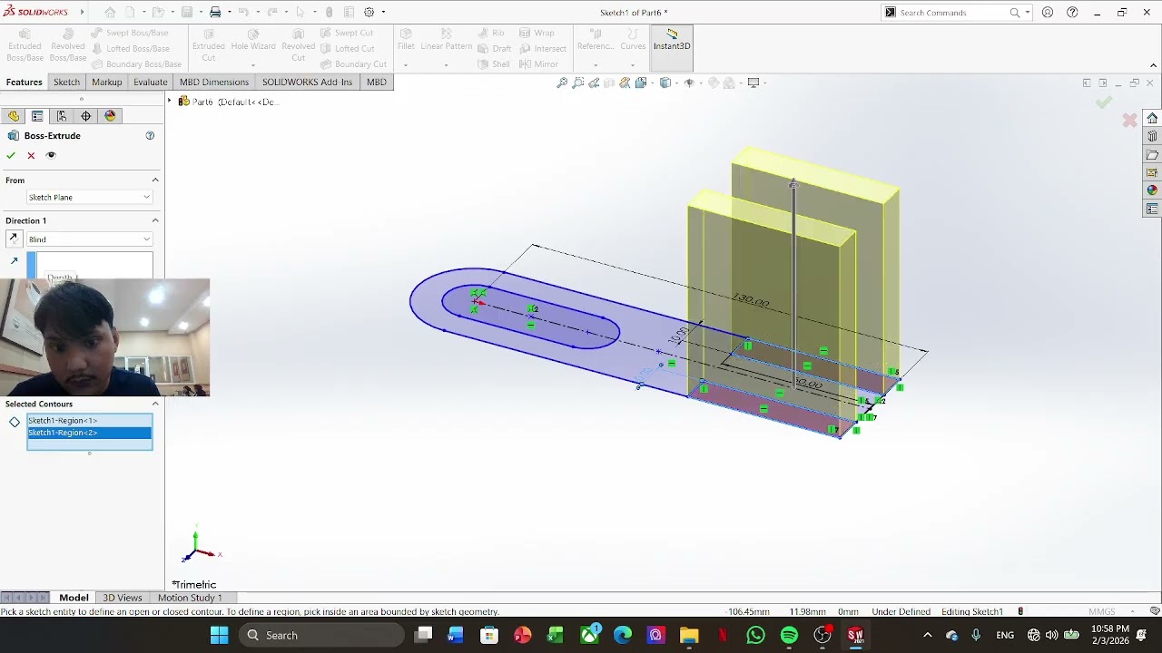Confirm sketch with corner green check

[1104, 102]
